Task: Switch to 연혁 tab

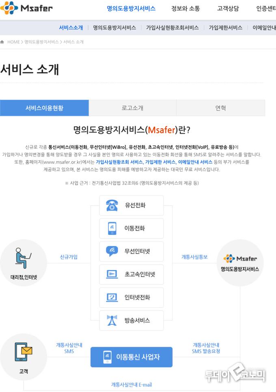Action: tap(221, 108)
